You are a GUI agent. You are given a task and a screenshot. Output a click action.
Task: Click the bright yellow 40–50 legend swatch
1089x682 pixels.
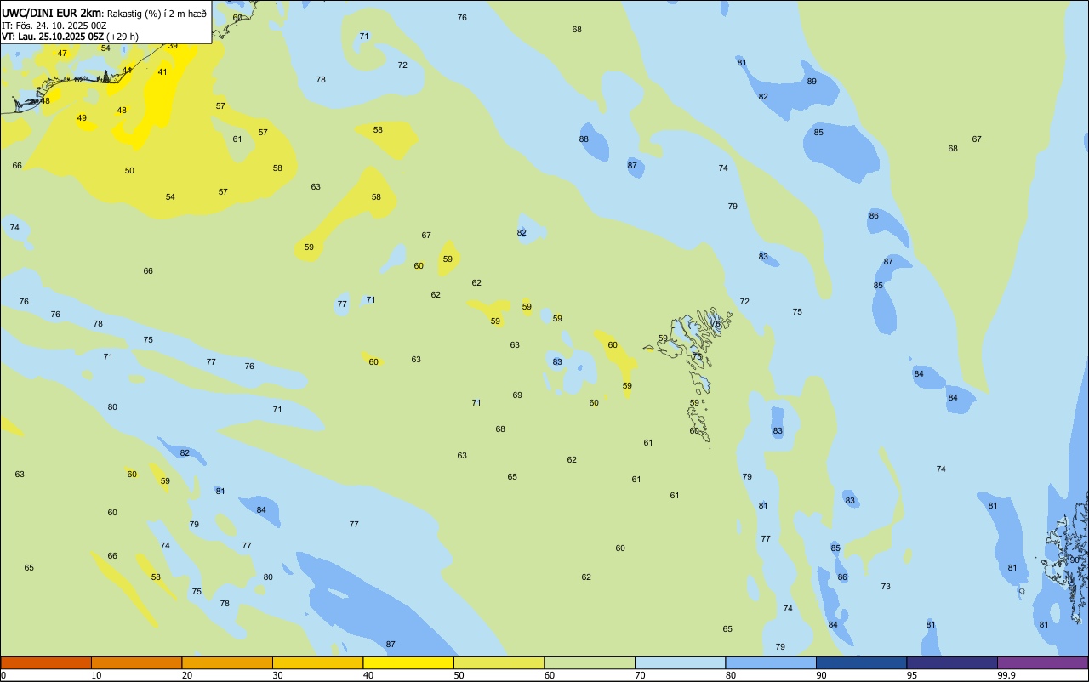[408, 662]
